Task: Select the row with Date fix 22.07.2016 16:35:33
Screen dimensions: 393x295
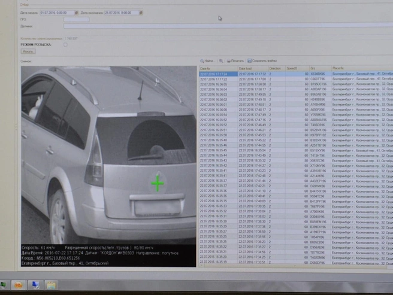Action: coord(296,206)
